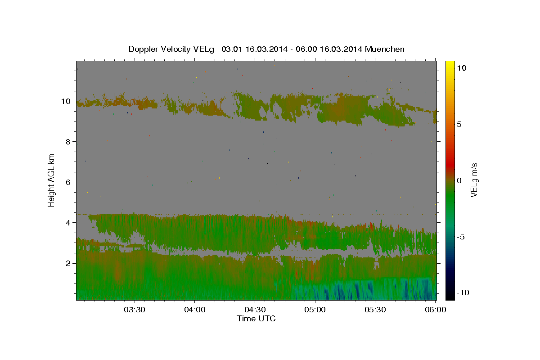Click the colorbar value 10 label
The image size is (540, 360).
[x=462, y=68]
